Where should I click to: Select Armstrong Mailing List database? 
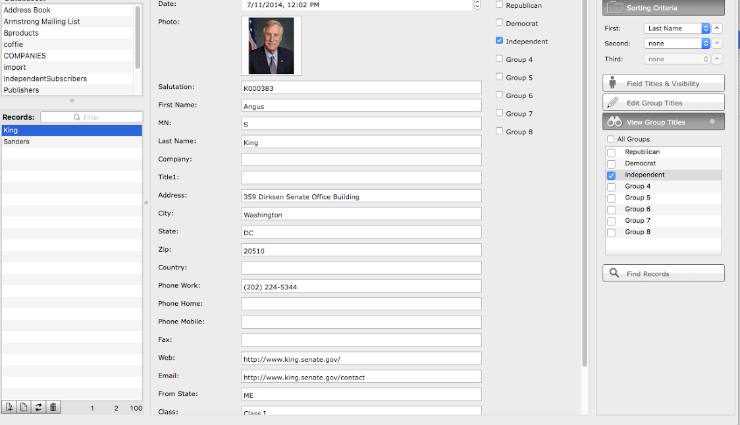[42, 22]
